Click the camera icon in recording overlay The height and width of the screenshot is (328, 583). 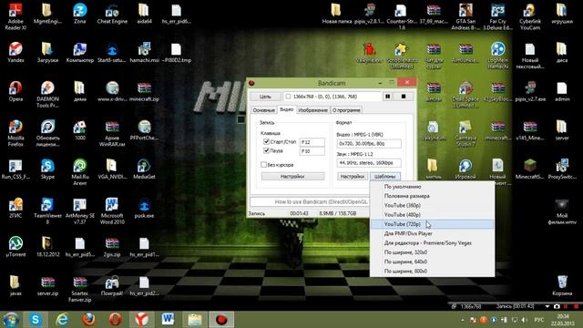pos(557,306)
